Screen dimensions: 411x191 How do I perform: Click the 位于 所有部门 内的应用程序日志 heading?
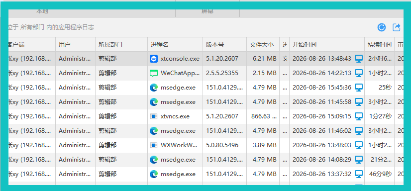pos(51,27)
